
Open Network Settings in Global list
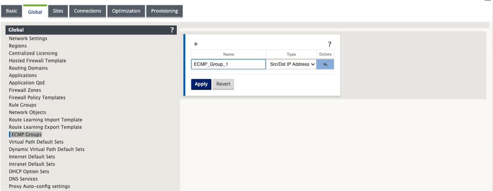click(x=28, y=39)
